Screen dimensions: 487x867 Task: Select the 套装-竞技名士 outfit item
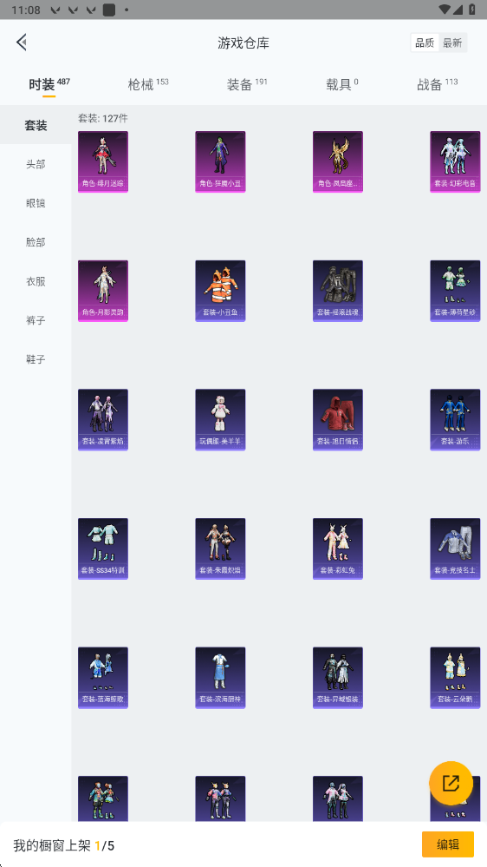tap(455, 548)
